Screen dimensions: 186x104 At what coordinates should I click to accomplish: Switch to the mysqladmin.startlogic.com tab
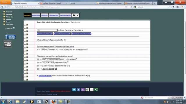pyautogui.click(x=110, y=3)
